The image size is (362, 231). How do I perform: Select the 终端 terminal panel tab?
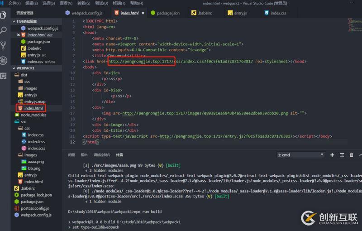(119, 155)
